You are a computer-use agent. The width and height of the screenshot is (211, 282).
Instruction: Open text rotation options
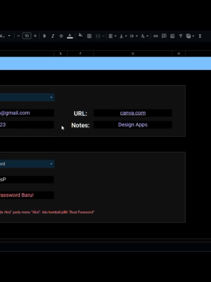point(145,36)
